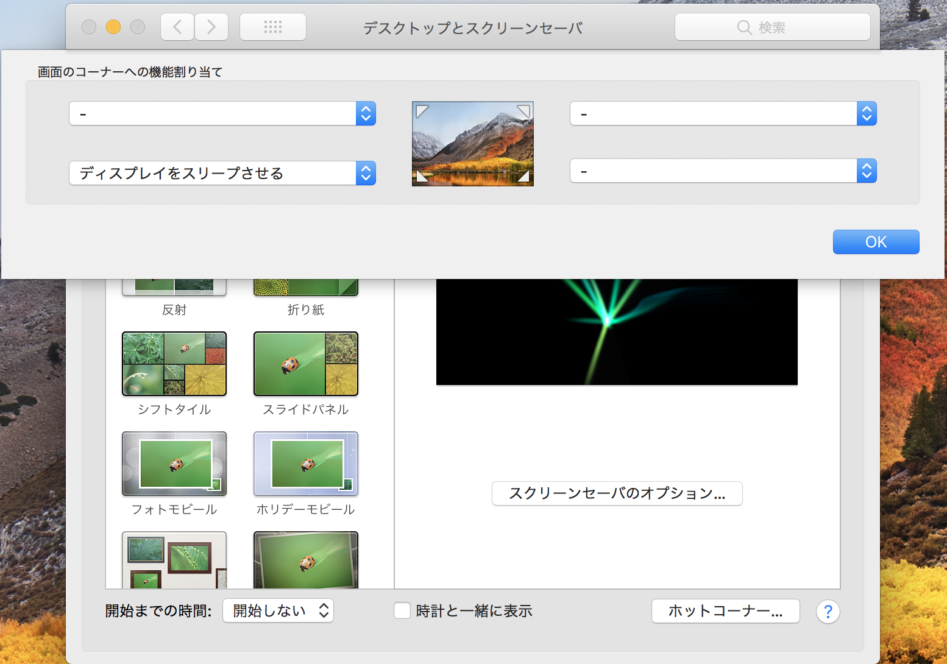Choose the フォトモビール screen saver
This screenshot has width=947, height=664.
click(x=174, y=464)
